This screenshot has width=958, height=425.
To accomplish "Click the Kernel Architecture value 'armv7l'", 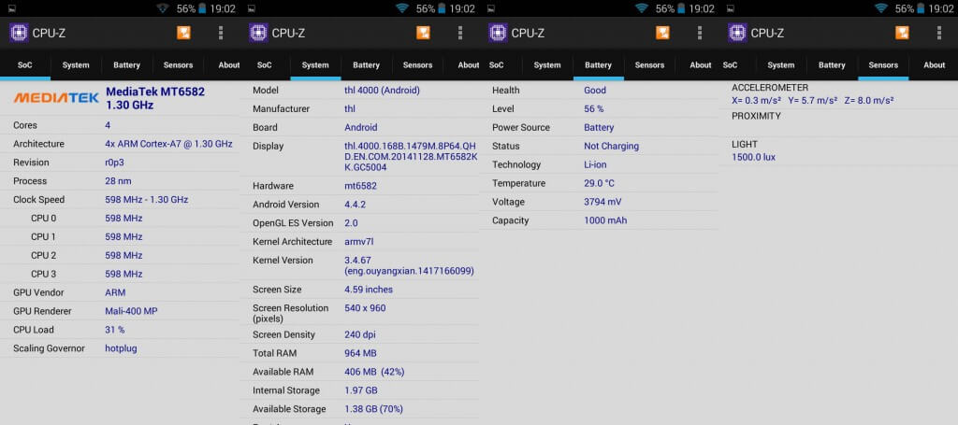I will coord(358,242).
